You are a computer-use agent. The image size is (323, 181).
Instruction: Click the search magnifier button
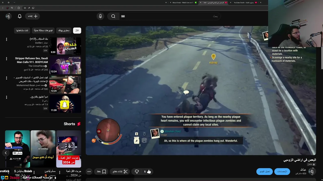click(113, 16)
